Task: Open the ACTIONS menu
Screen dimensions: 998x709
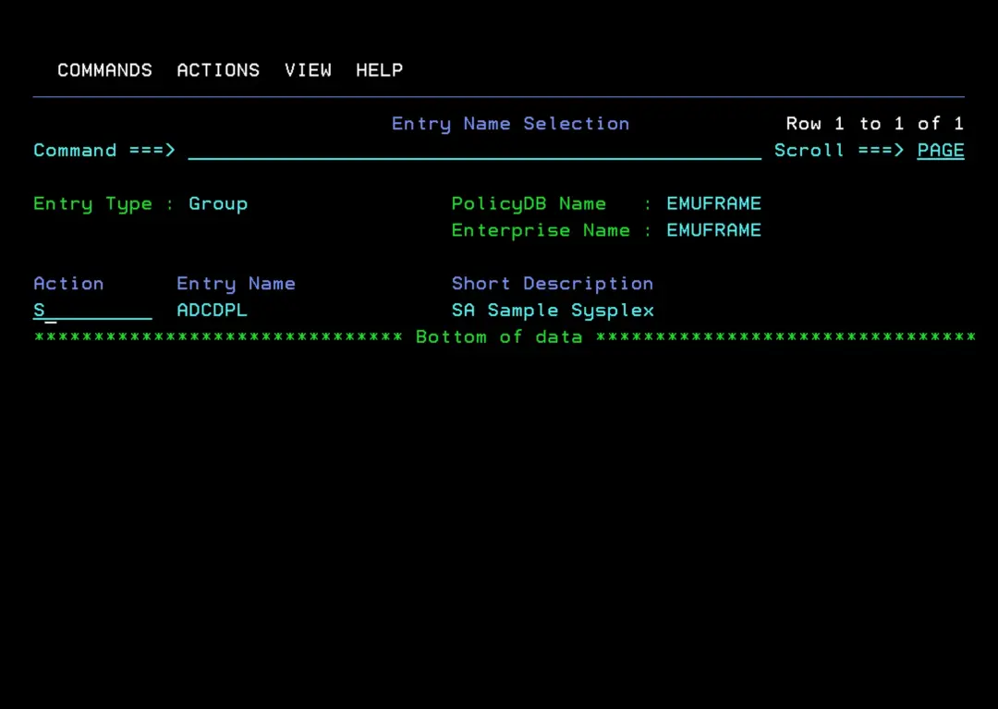Action: pos(218,70)
